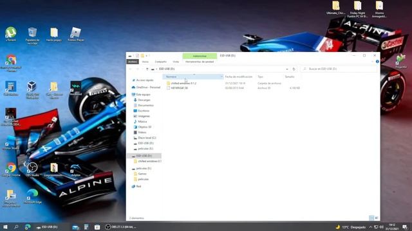Image resolution: width=412 pixels, height=231 pixels.
Task: Click the properties quick-access toolbar icon
Action: pos(137,56)
